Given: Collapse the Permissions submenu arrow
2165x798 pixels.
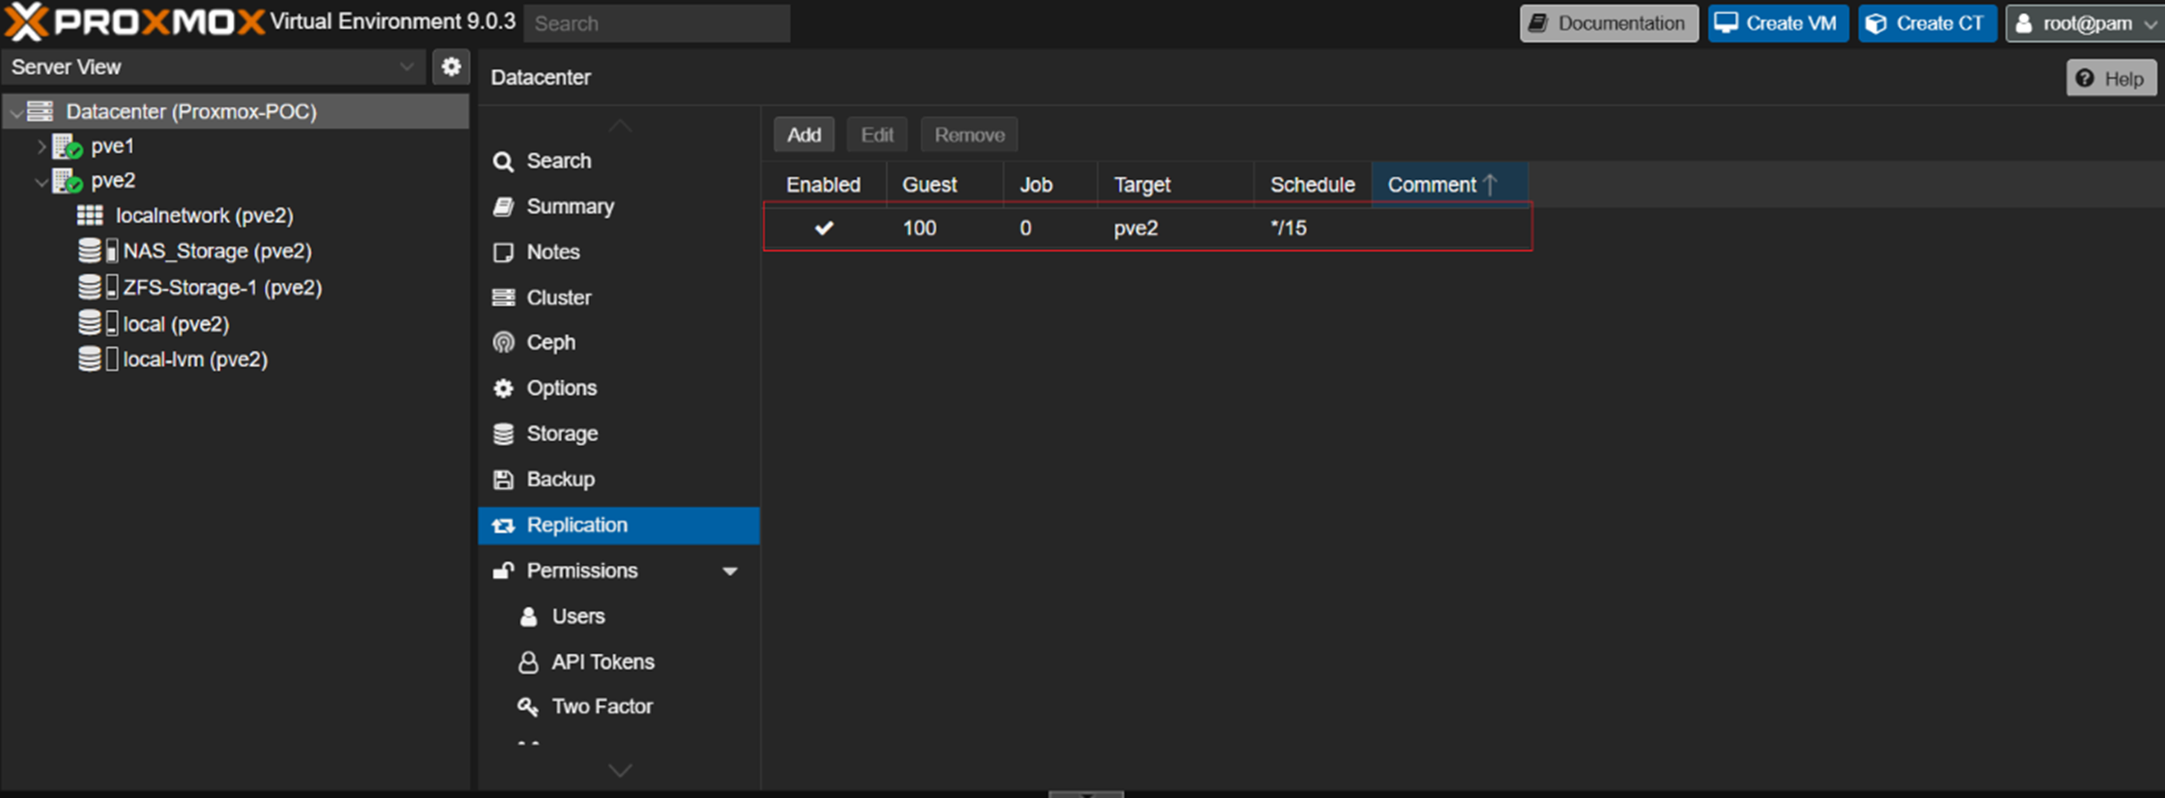Looking at the screenshot, I should [730, 571].
